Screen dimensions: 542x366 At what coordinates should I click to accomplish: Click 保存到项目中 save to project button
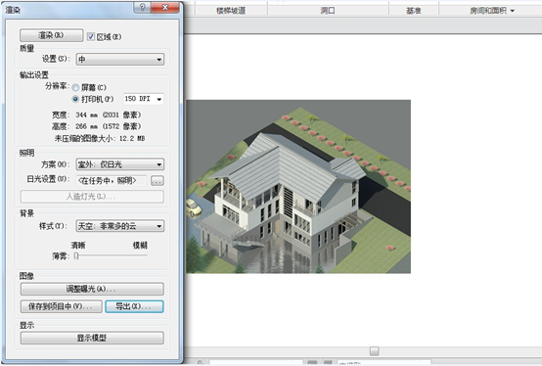62,306
